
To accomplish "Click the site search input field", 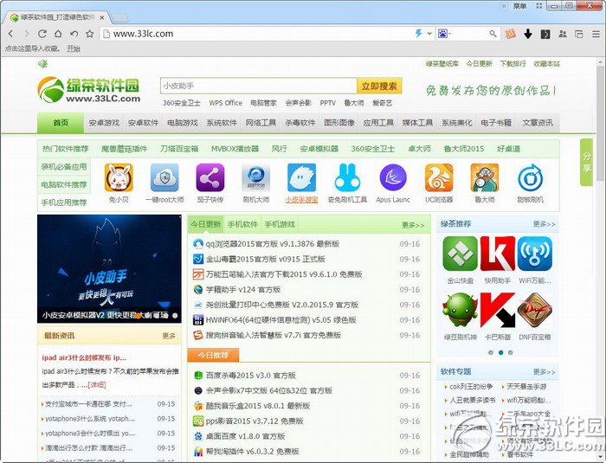I will [259, 86].
